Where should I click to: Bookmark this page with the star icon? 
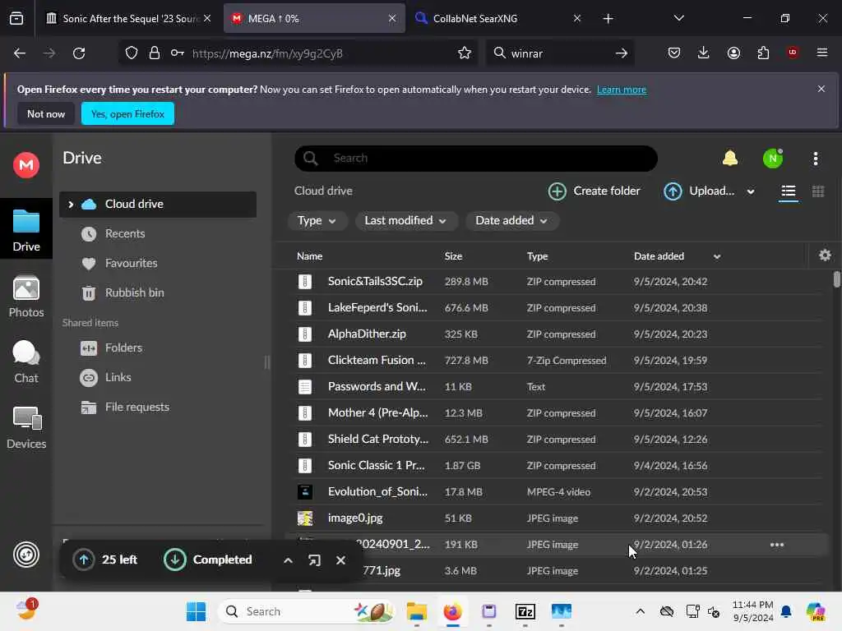pos(465,53)
